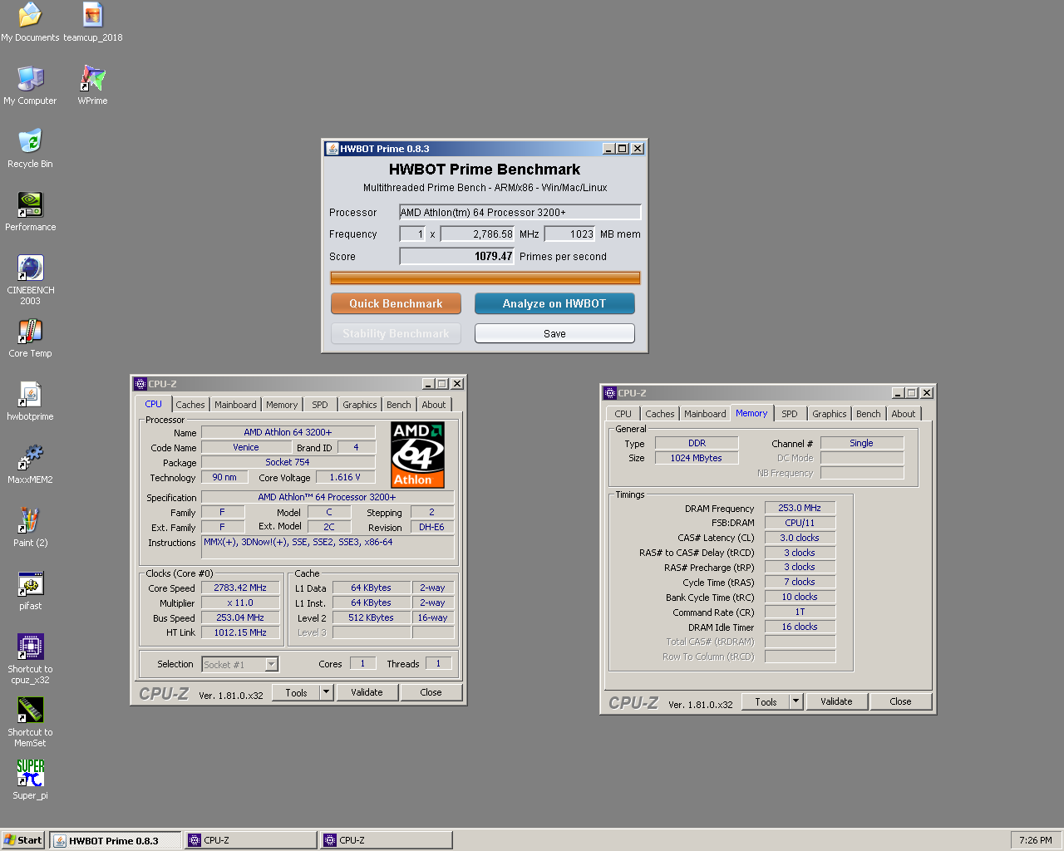Viewport: 1064px width, 851px height.
Task: Activate the second CPU-Z taskbar button
Action: tap(387, 840)
